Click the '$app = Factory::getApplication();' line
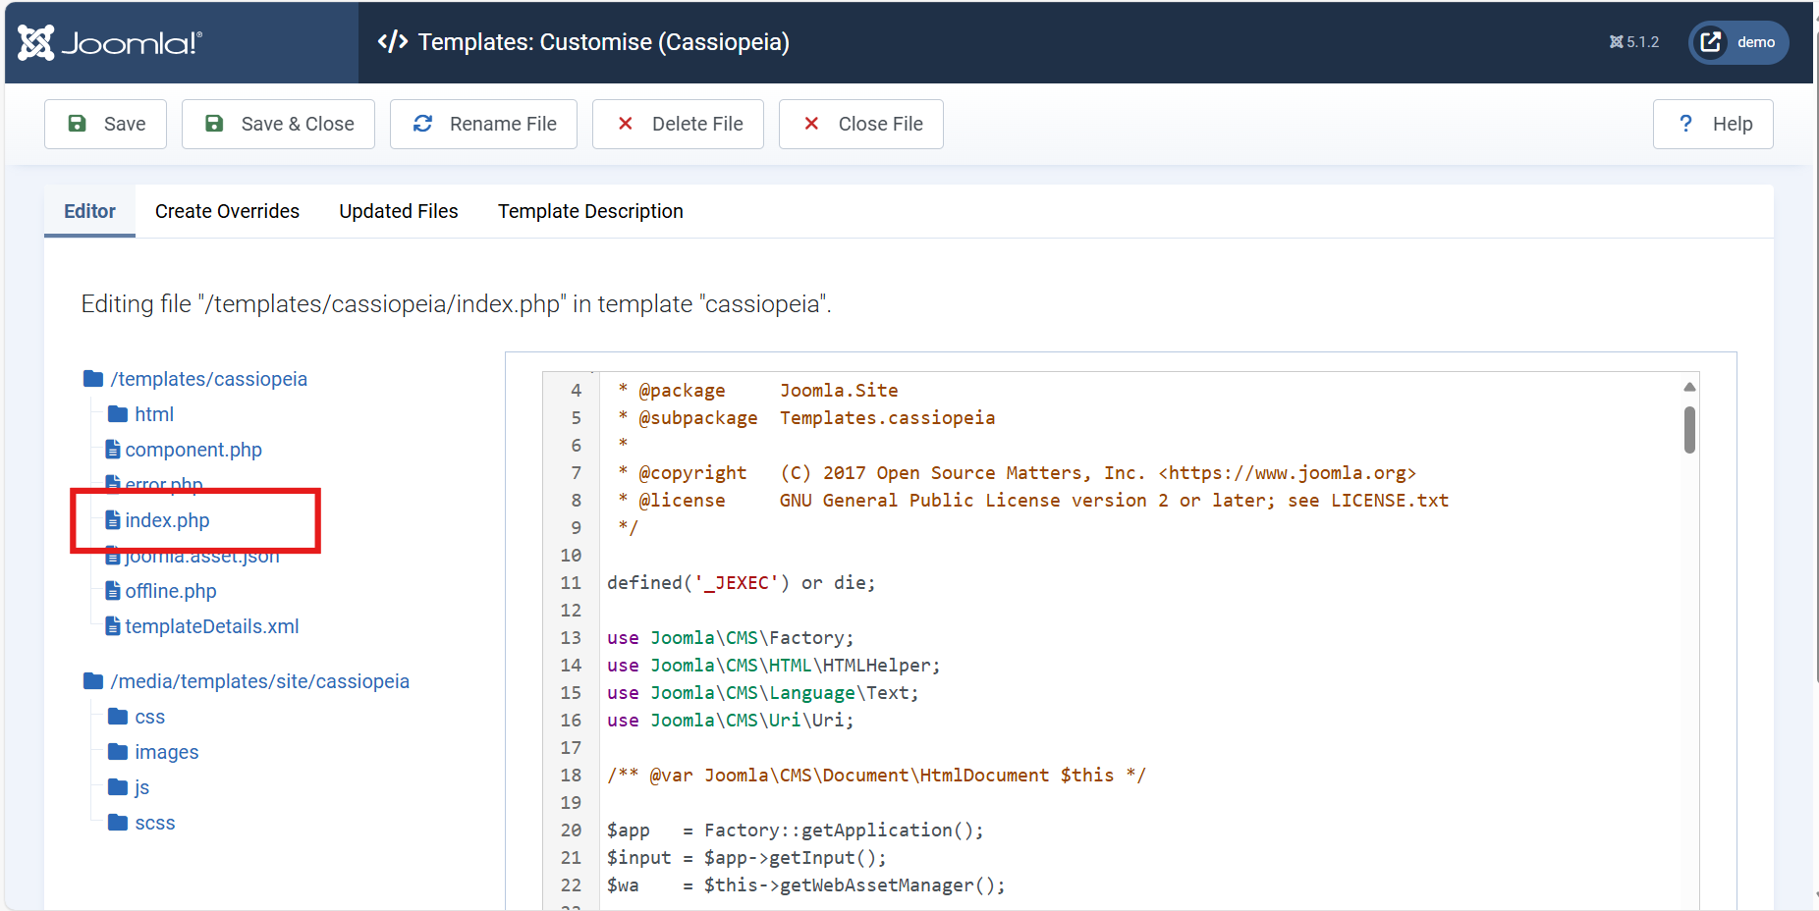 (796, 831)
